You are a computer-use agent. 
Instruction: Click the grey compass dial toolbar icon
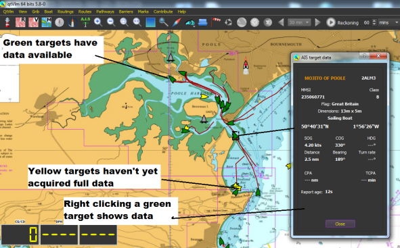[60, 22]
